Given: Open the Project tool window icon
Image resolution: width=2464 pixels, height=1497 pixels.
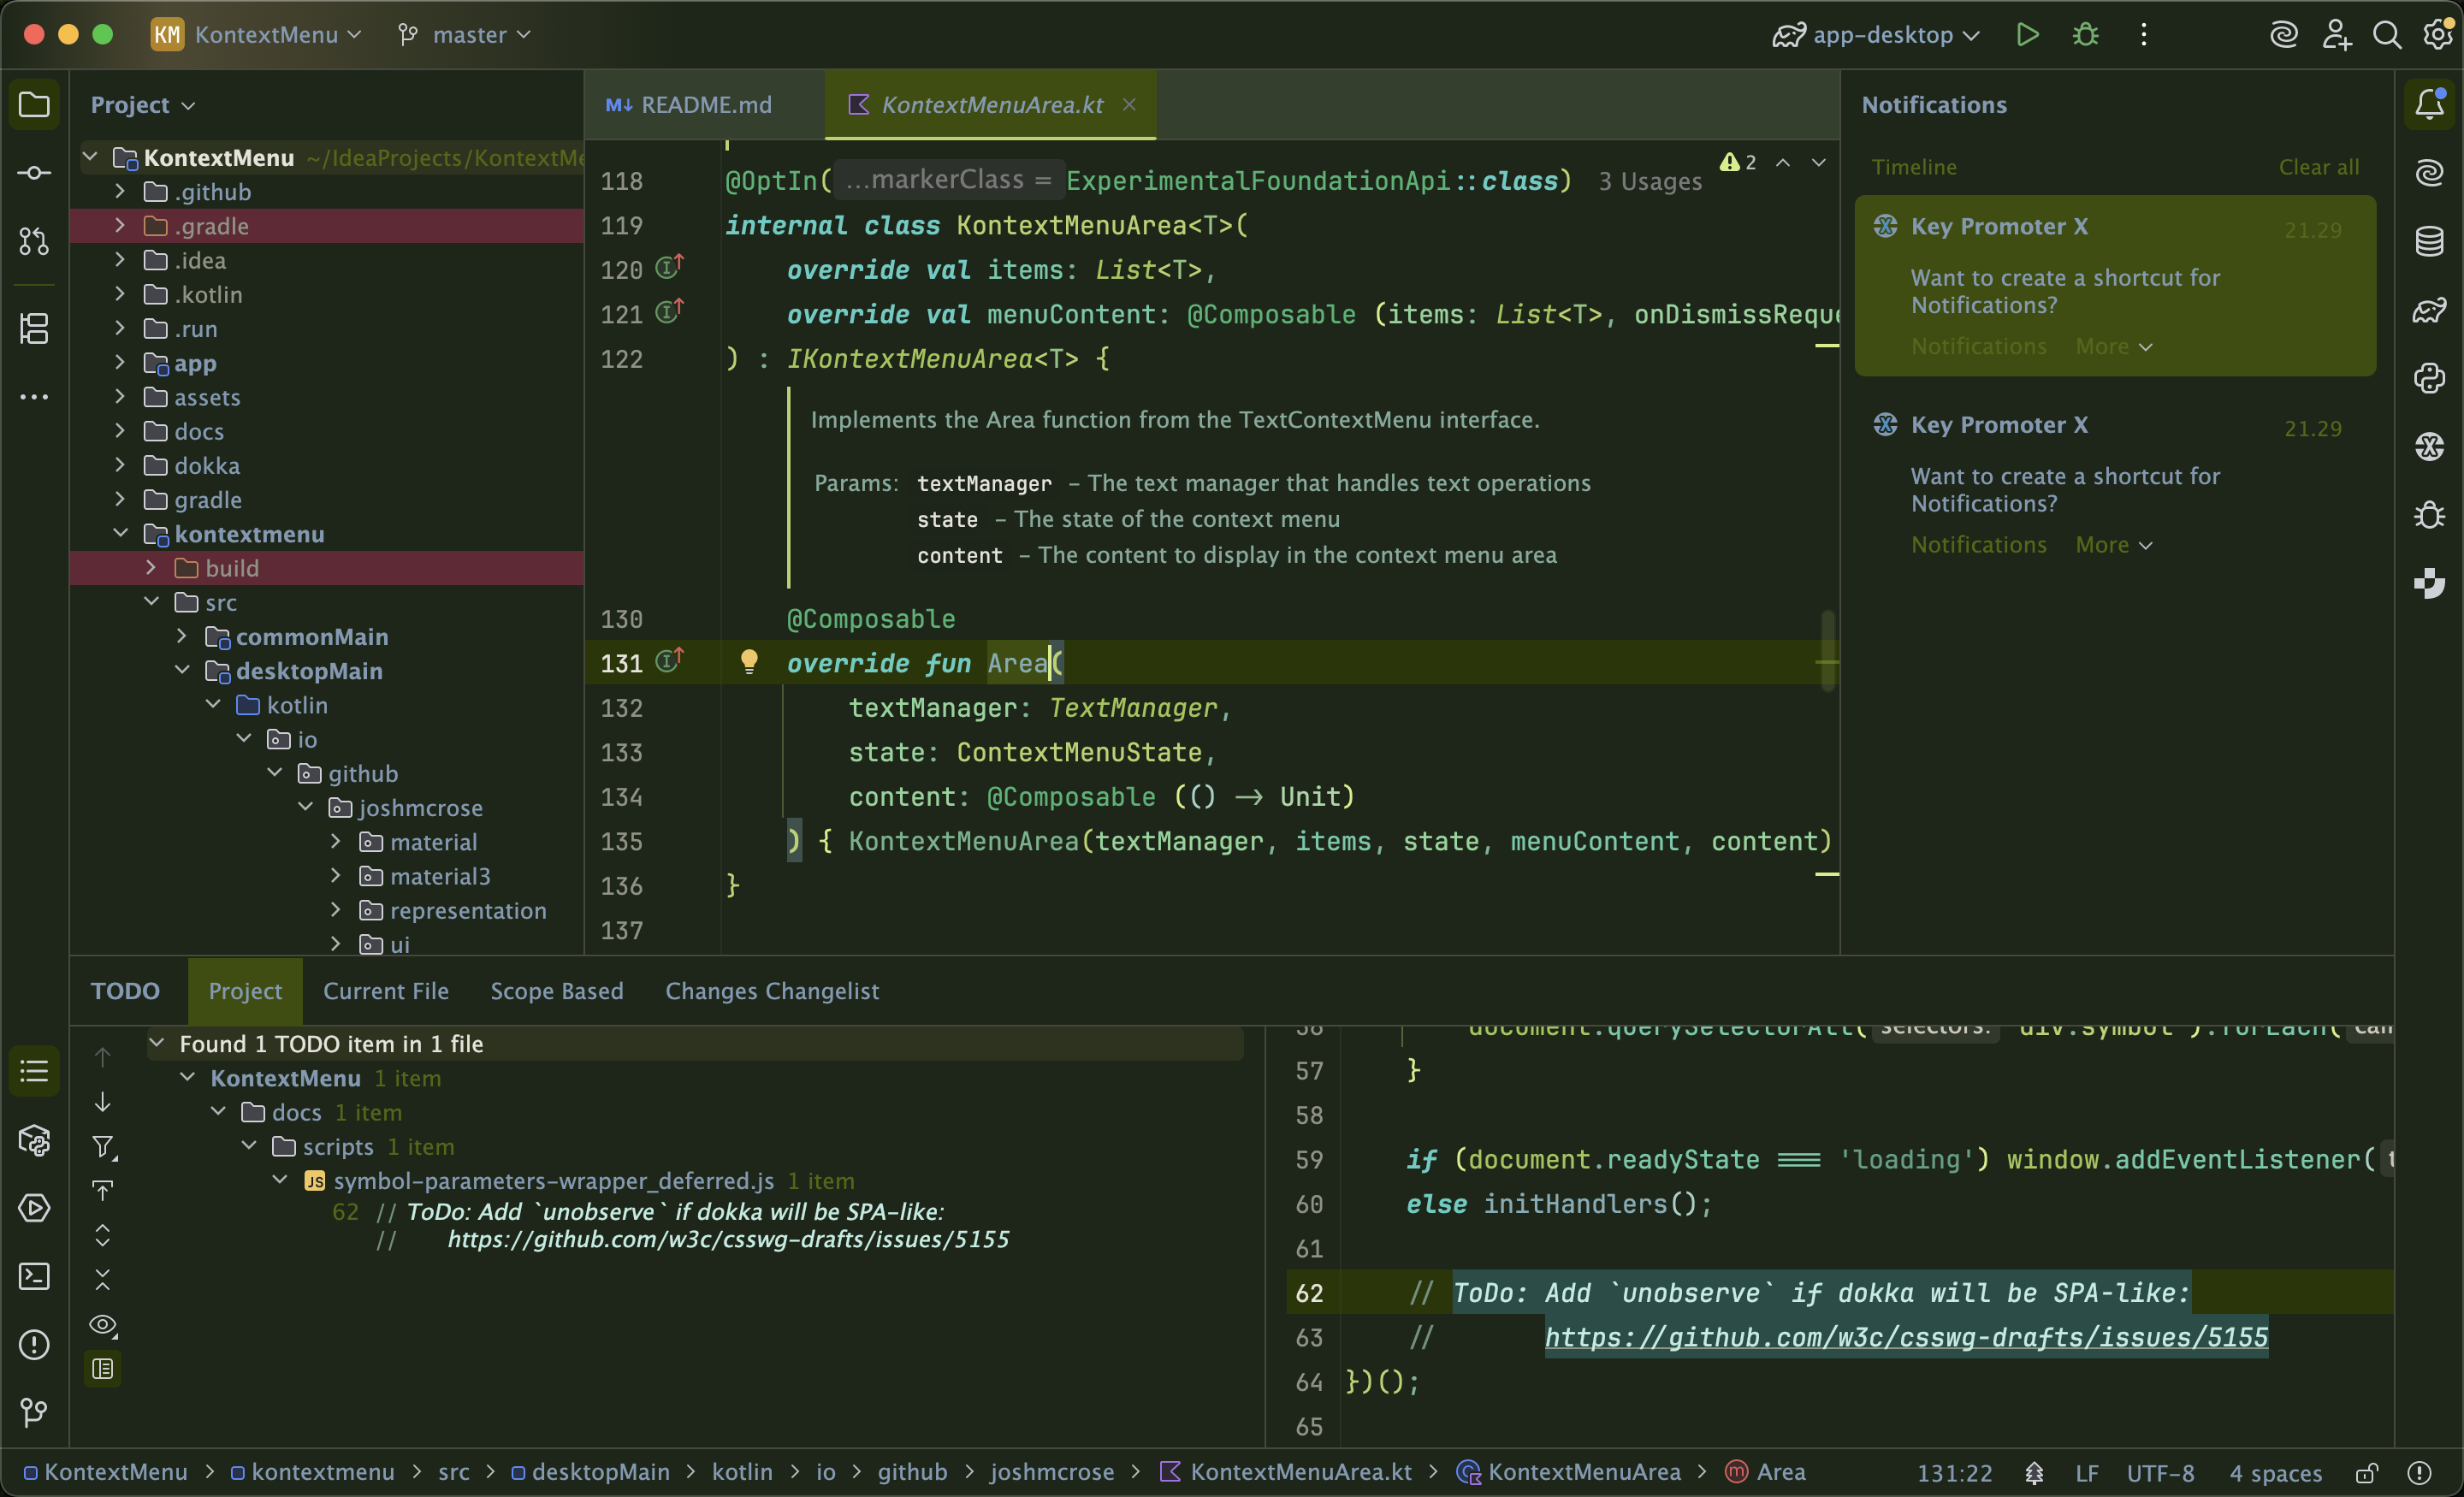Looking at the screenshot, I should click(x=34, y=104).
